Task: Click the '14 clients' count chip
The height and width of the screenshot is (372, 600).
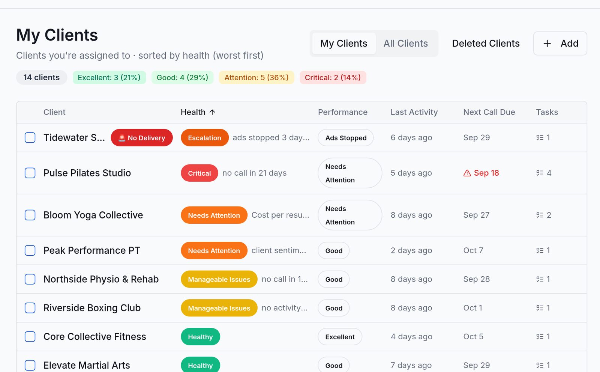Action: pyautogui.click(x=42, y=78)
